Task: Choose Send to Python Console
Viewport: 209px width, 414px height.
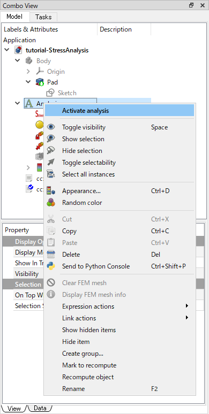Action: (120, 266)
